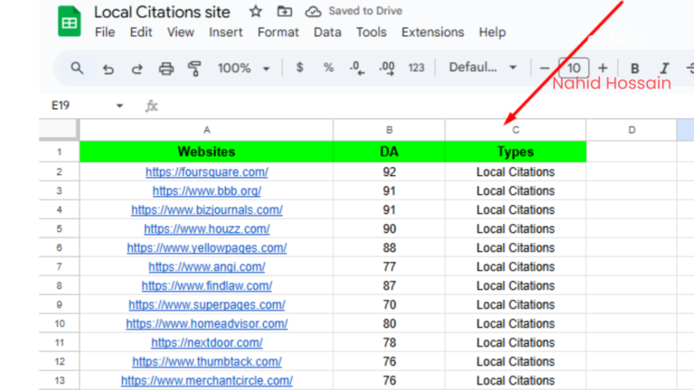Decrease decimal places
694x390 pixels.
coord(357,68)
